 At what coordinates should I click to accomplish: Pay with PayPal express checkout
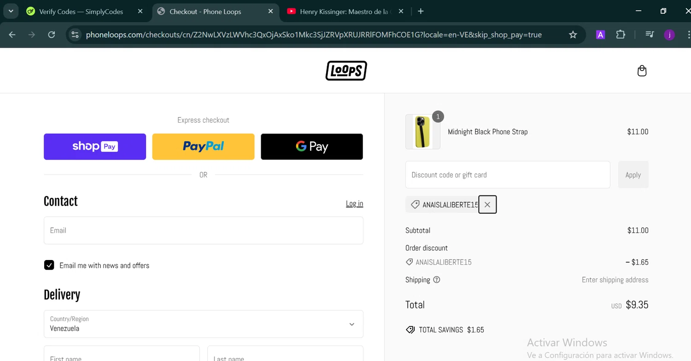[x=203, y=147]
